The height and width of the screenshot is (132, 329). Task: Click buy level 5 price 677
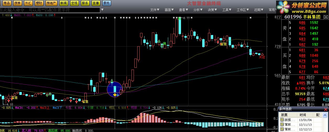(x=302, y=72)
